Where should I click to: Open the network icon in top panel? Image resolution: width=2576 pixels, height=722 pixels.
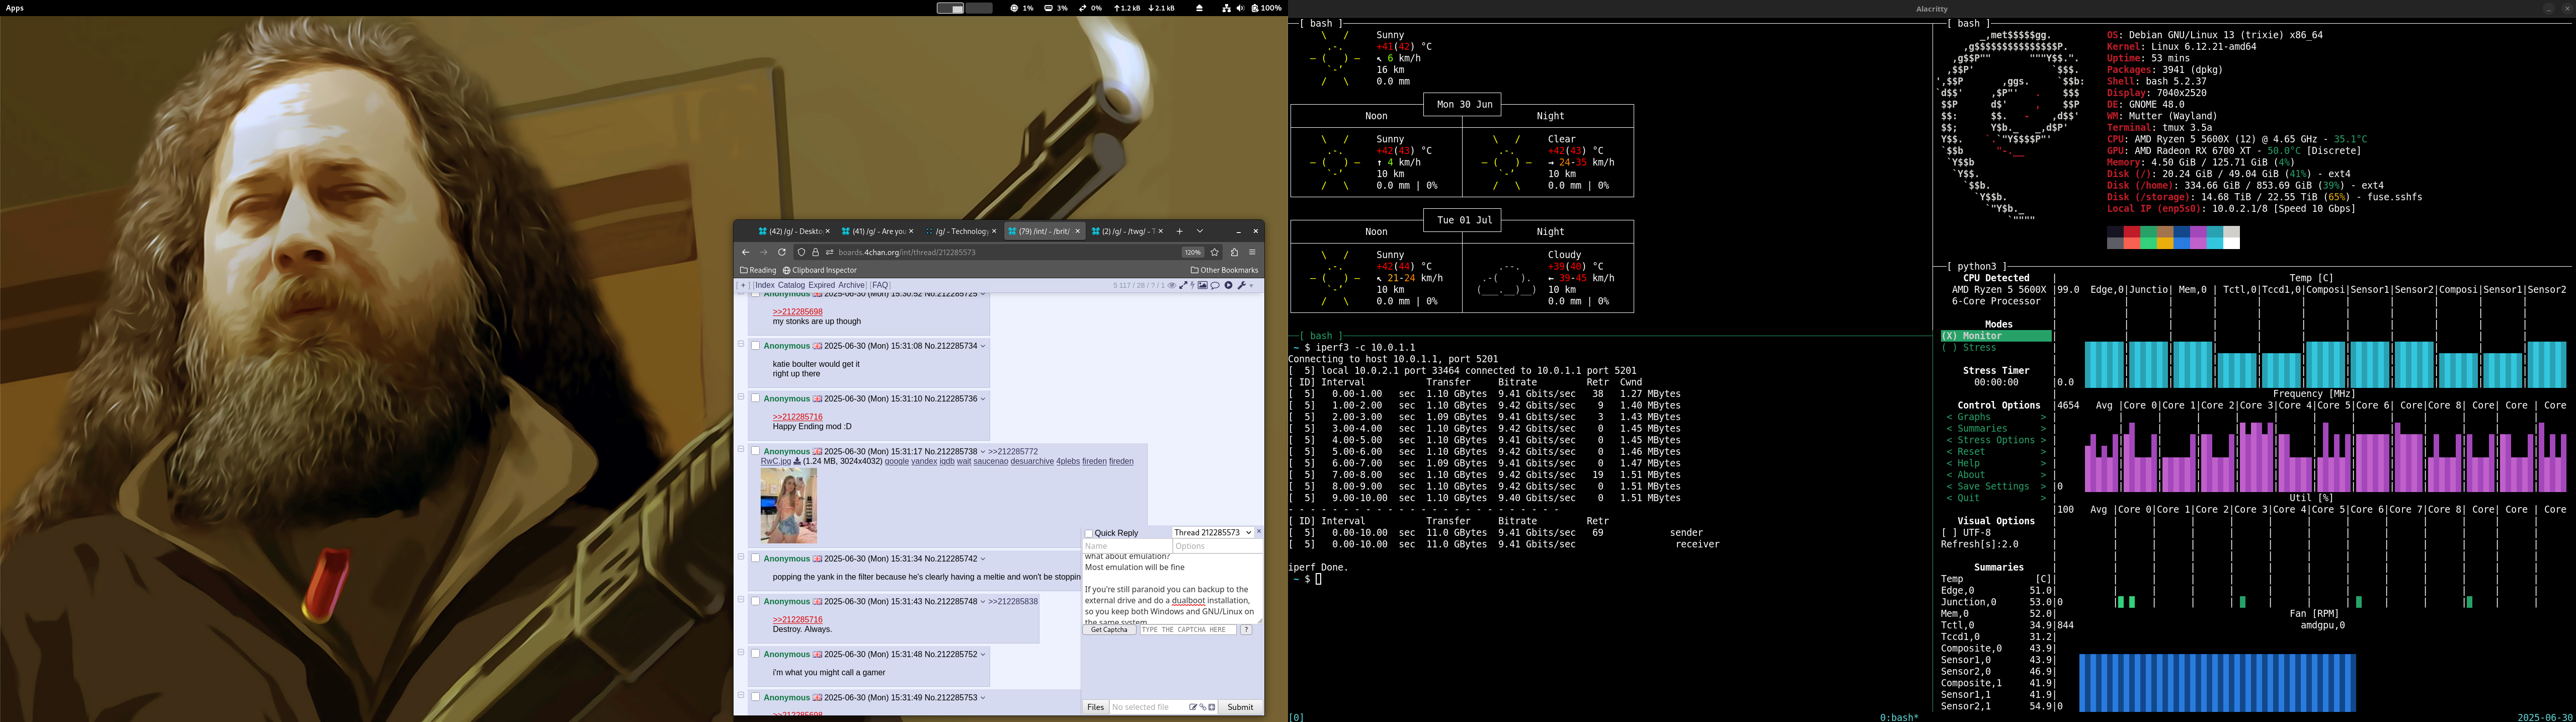coord(1226,8)
